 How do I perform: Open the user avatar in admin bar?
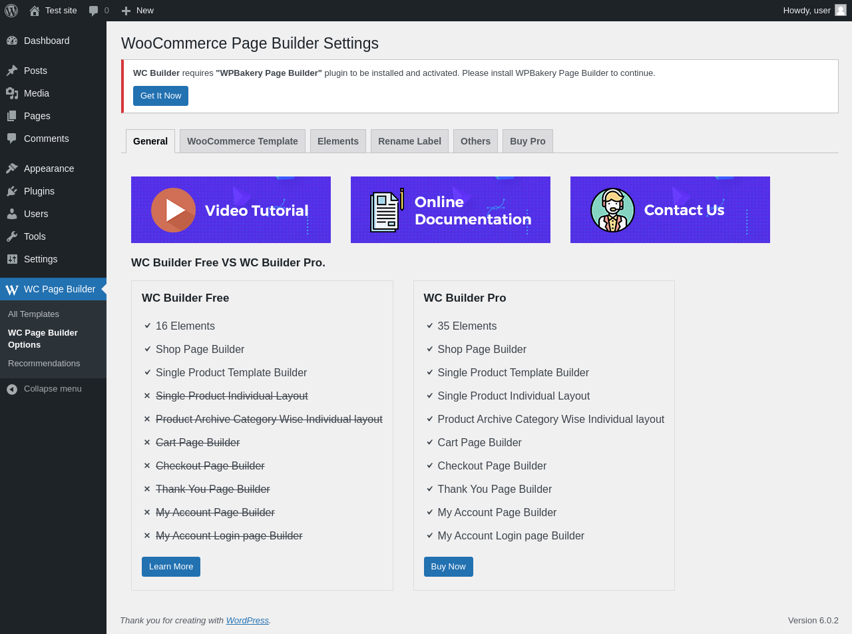841,10
